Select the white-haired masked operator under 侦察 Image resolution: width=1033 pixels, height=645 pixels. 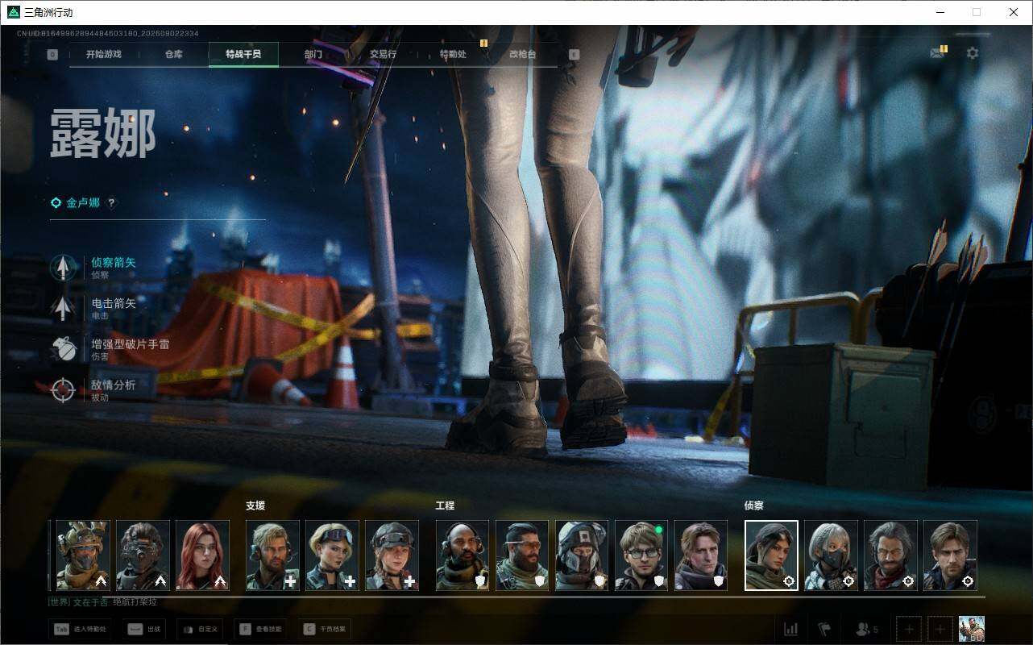[x=832, y=556]
